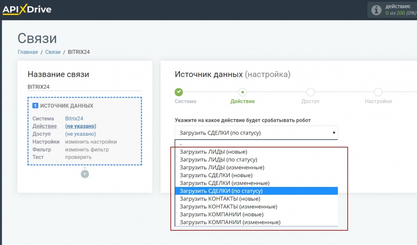Click the dropdown arrow of action select
Screen dimensions: 417x245
click(334, 133)
